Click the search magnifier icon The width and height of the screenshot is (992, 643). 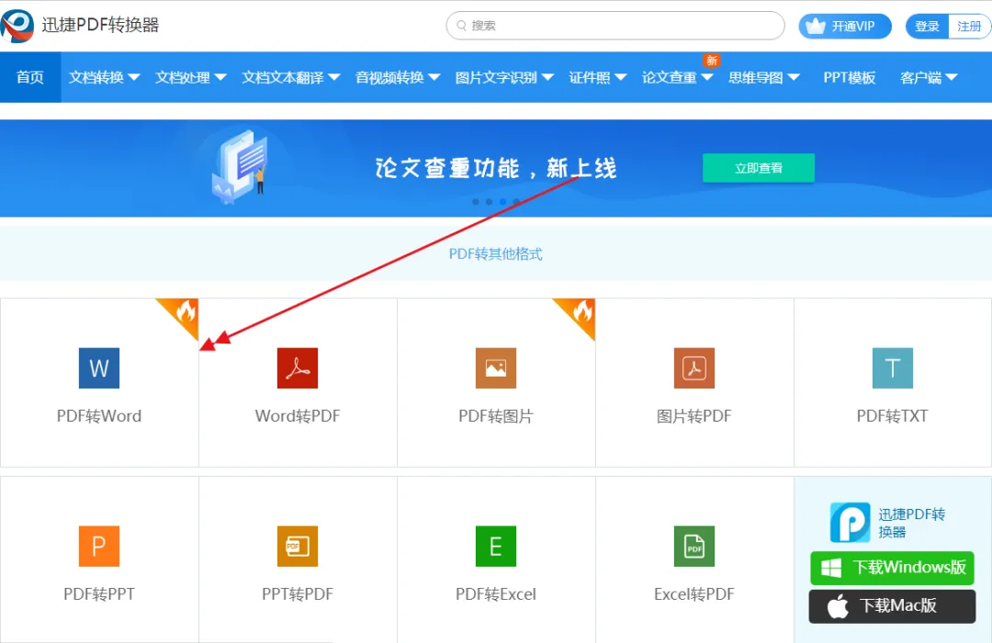462,26
